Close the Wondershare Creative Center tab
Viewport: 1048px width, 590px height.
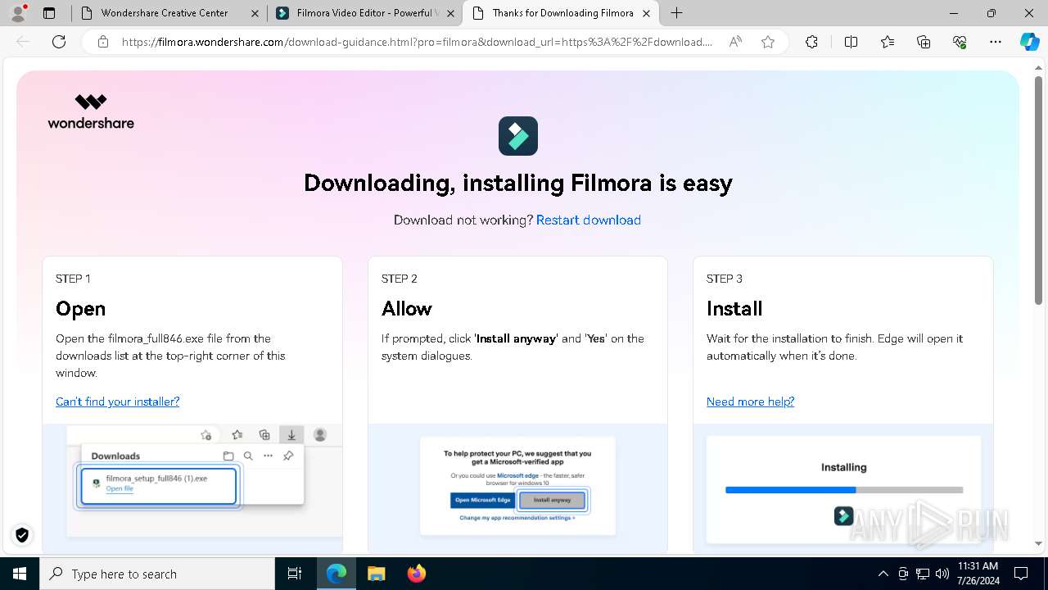click(x=255, y=13)
